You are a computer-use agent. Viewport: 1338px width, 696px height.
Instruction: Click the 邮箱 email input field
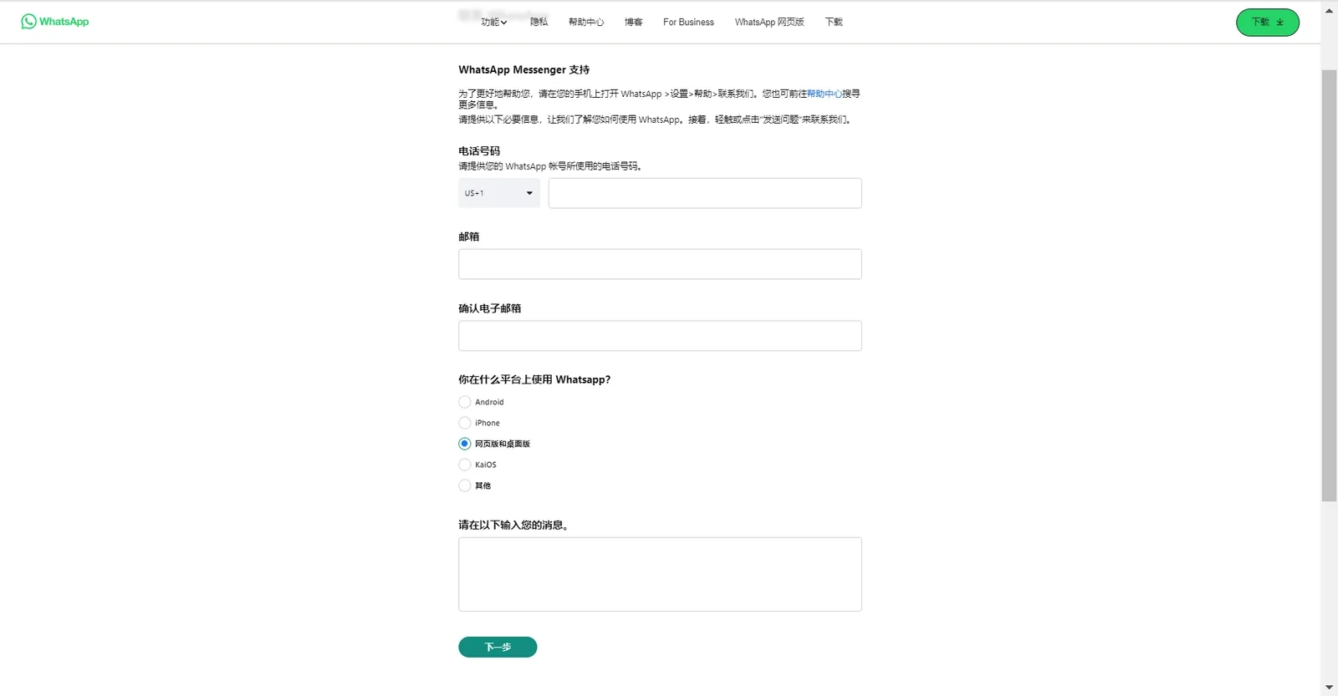click(660, 264)
